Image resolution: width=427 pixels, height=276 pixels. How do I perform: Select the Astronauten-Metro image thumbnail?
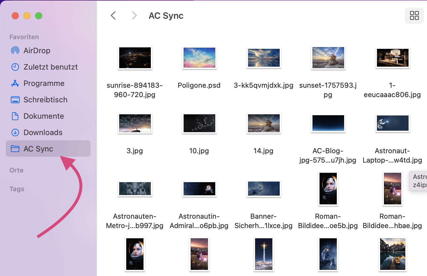135,189
